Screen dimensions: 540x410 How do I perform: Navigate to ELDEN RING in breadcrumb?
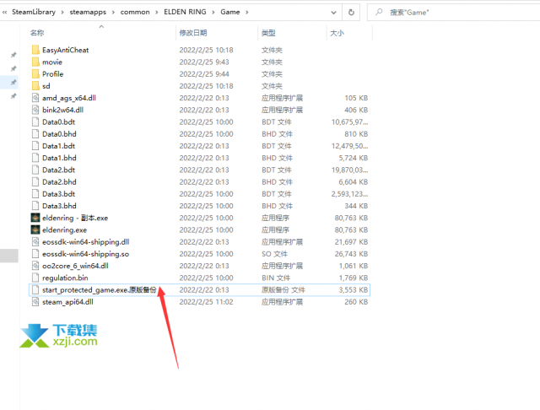pos(185,12)
